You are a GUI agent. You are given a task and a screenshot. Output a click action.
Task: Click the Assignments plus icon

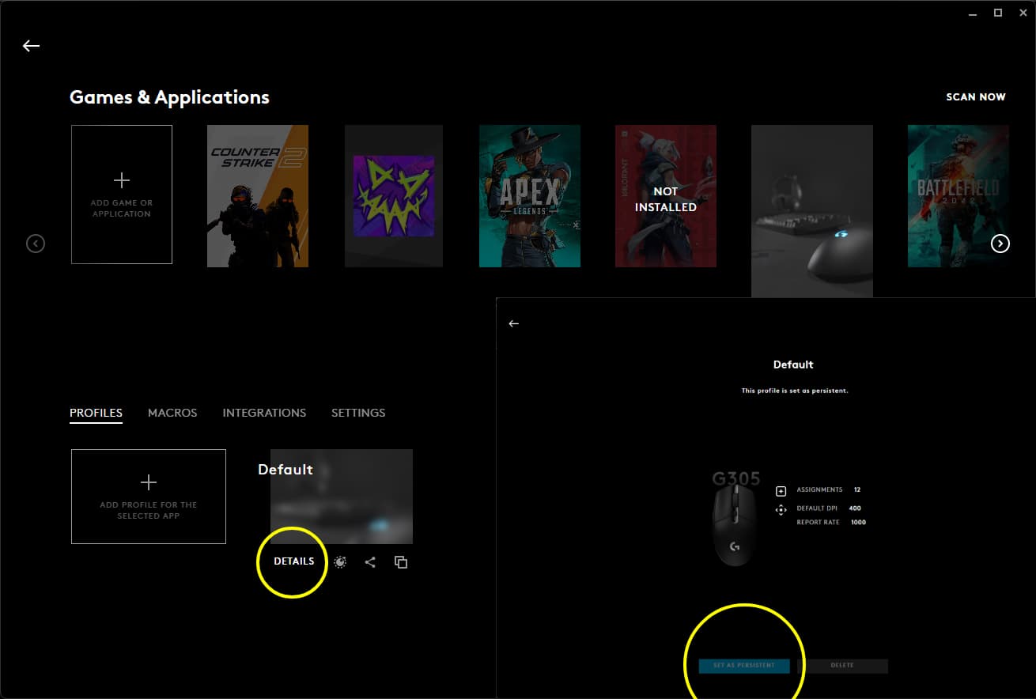(x=781, y=491)
